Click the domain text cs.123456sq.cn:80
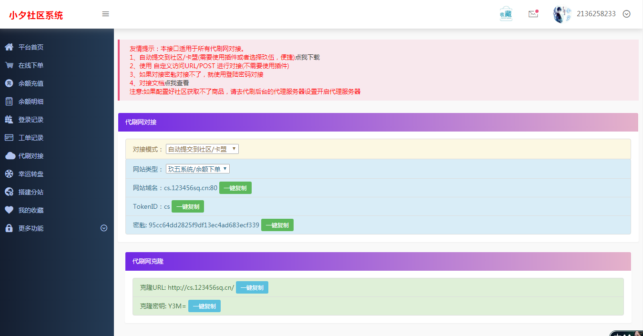 click(191, 188)
